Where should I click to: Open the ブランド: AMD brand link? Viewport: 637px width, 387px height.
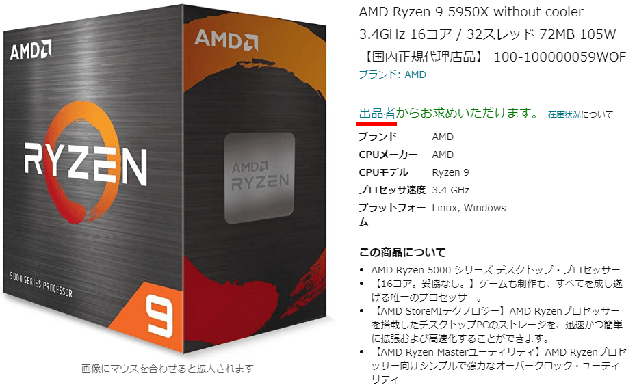tap(393, 75)
